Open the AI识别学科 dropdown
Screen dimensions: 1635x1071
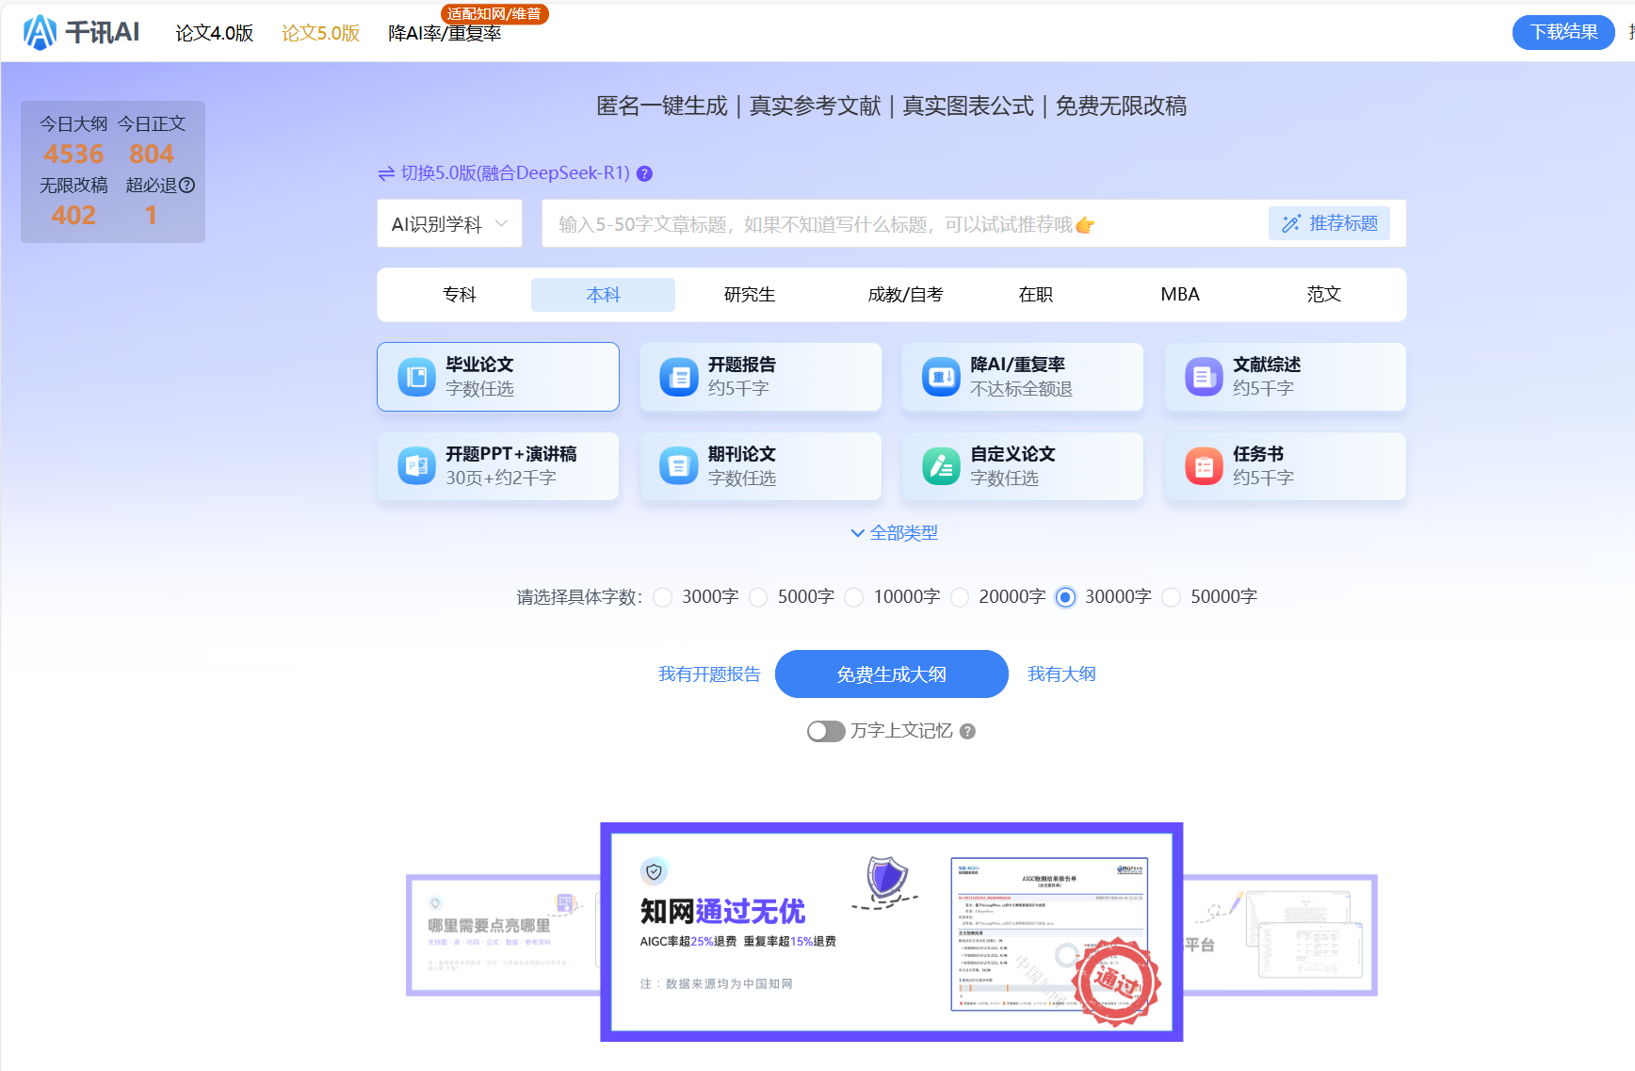pos(449,224)
